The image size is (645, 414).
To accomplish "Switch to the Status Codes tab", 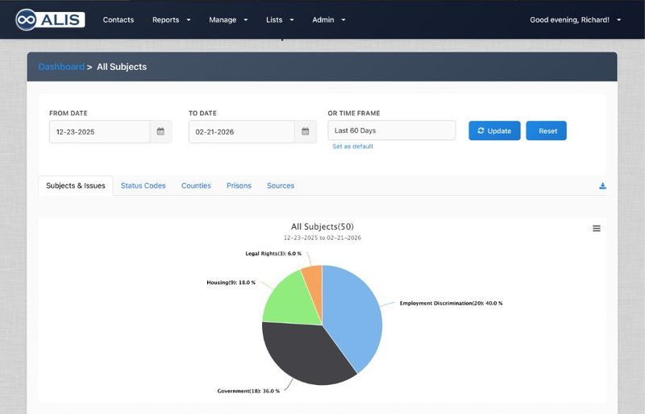I will pyautogui.click(x=144, y=186).
